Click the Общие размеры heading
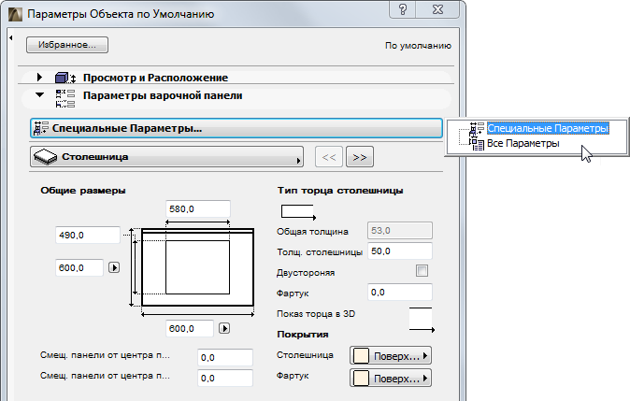This screenshot has width=630, height=401. click(x=83, y=191)
